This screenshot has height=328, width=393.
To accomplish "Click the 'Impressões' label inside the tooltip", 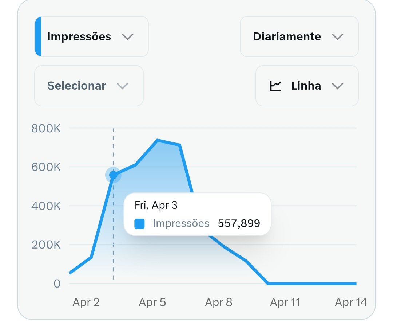I will click(x=181, y=223).
